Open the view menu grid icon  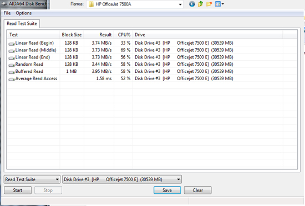220,4
